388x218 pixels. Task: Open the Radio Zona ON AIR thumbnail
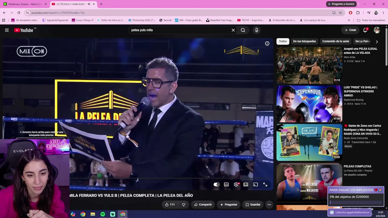click(309, 142)
